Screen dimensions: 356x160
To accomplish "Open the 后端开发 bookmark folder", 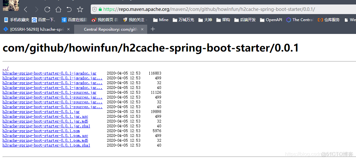I will coord(245,20).
